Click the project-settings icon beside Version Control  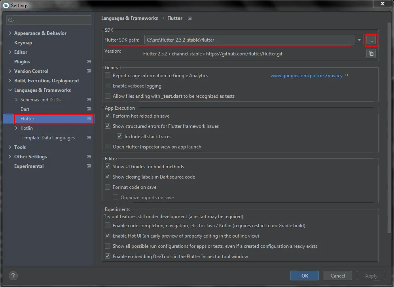(x=89, y=71)
